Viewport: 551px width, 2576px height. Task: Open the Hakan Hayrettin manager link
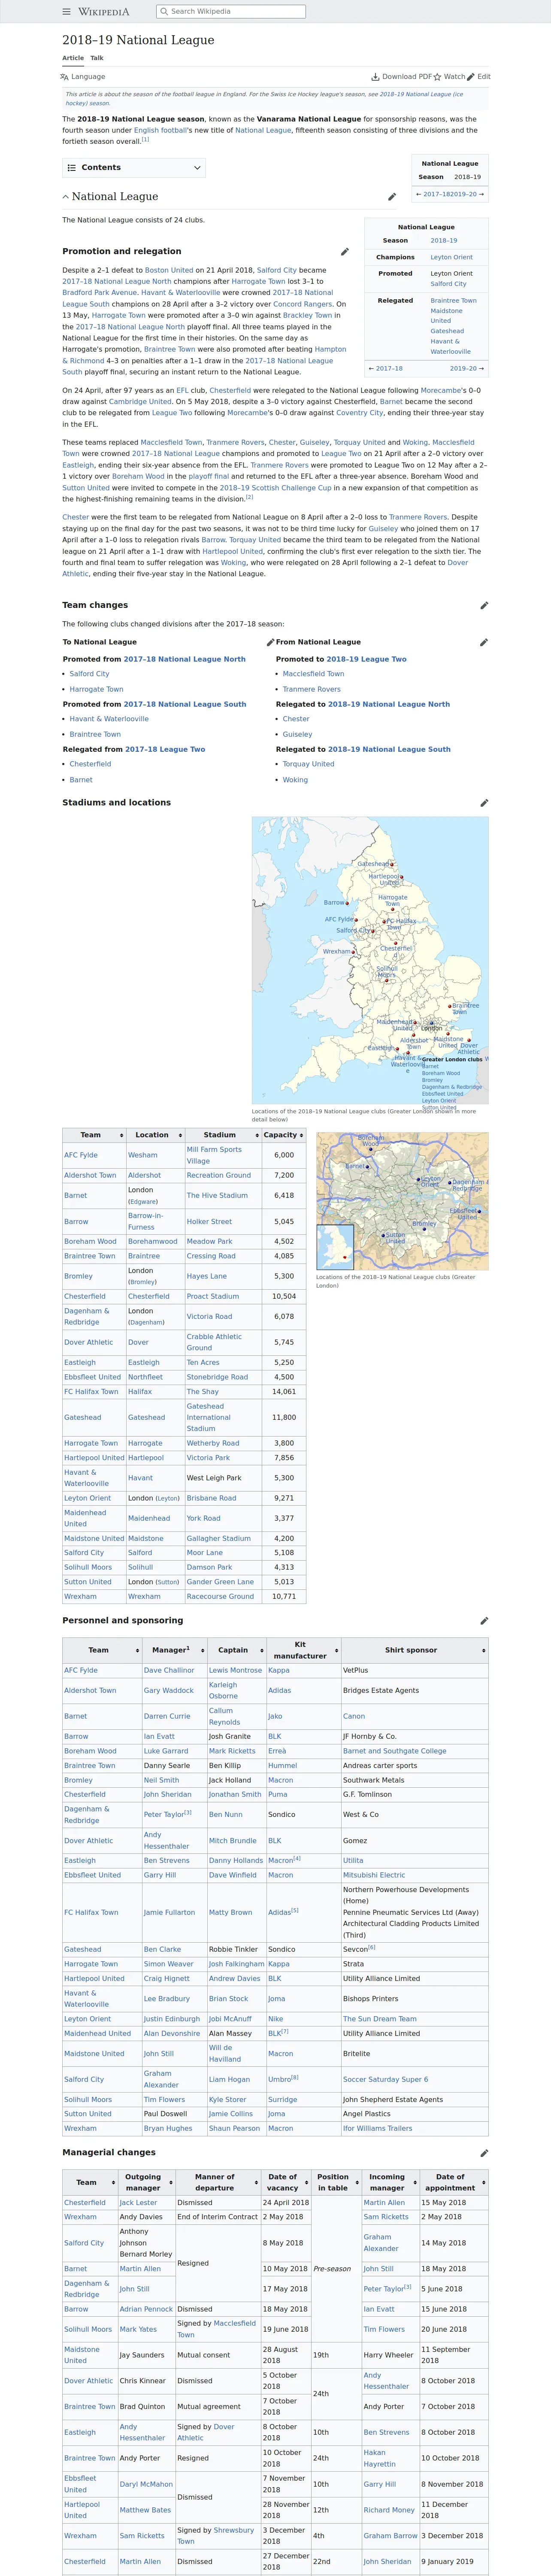380,2458
